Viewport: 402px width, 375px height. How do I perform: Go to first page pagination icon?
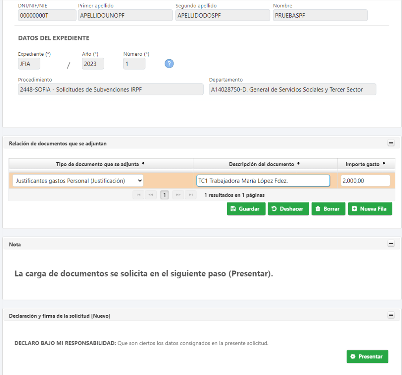(x=138, y=195)
